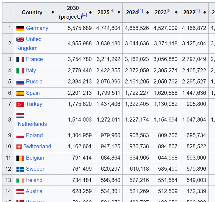Image resolution: width=215 pixels, height=202 pixels.
Task: Sort by 2030 projection column arrows
Action: [90, 12]
